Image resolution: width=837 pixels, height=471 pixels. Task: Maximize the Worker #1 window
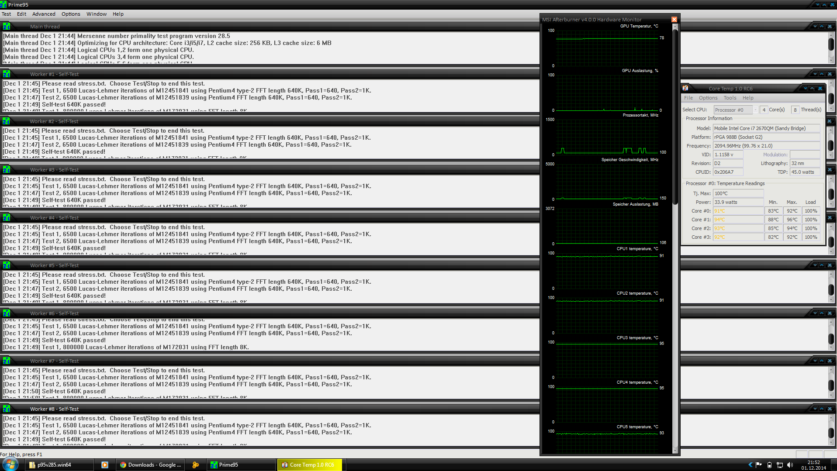(822, 74)
